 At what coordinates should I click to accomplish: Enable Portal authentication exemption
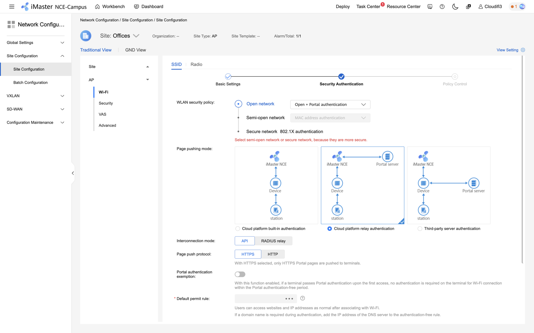pyautogui.click(x=240, y=274)
